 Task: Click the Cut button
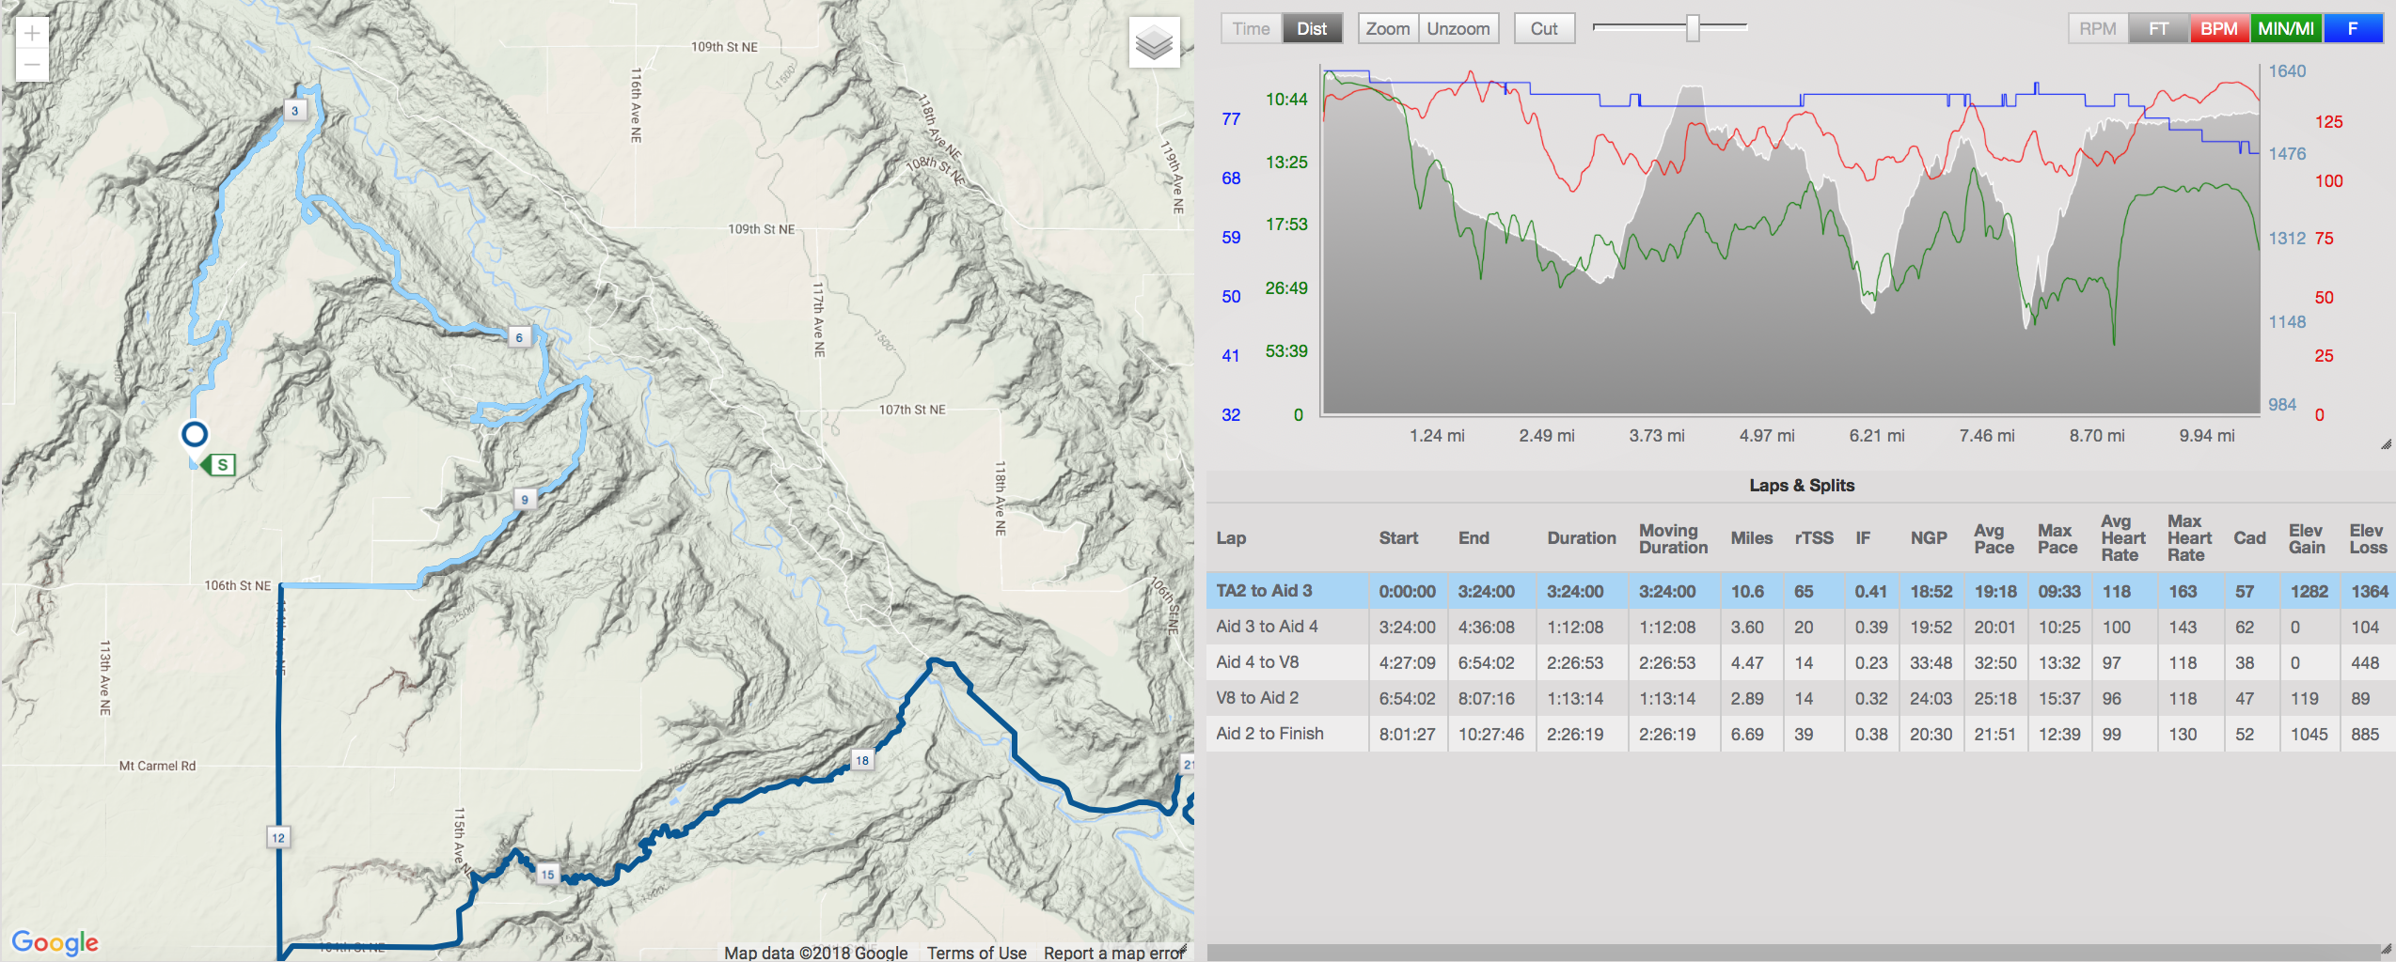1544,28
